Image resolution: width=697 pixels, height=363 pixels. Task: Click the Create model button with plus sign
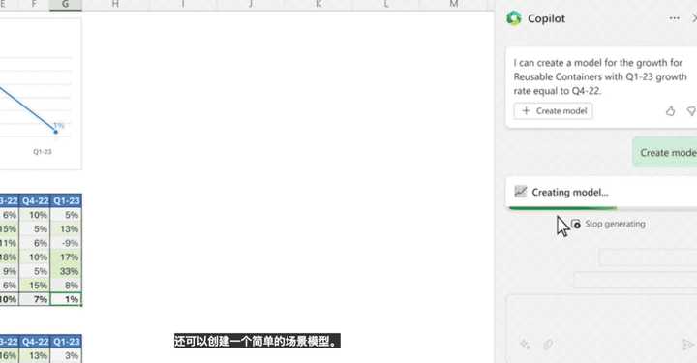pyautogui.click(x=554, y=111)
